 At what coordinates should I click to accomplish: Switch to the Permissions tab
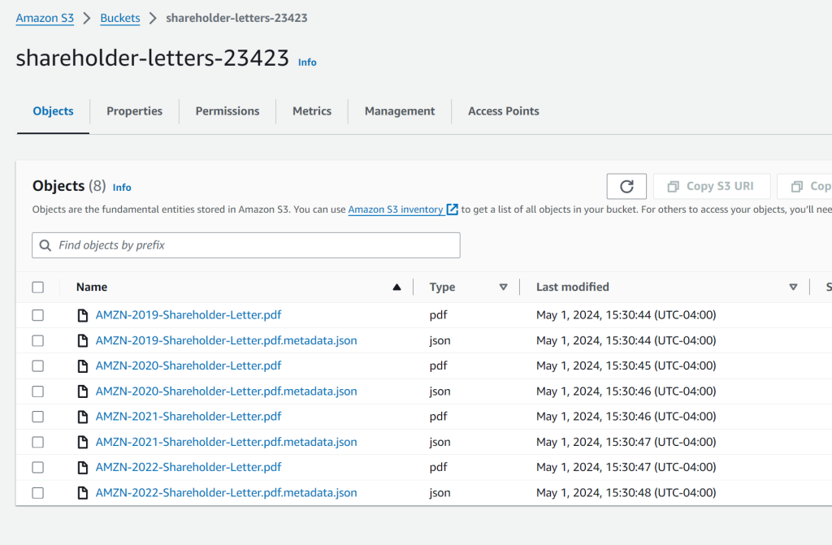tap(227, 110)
